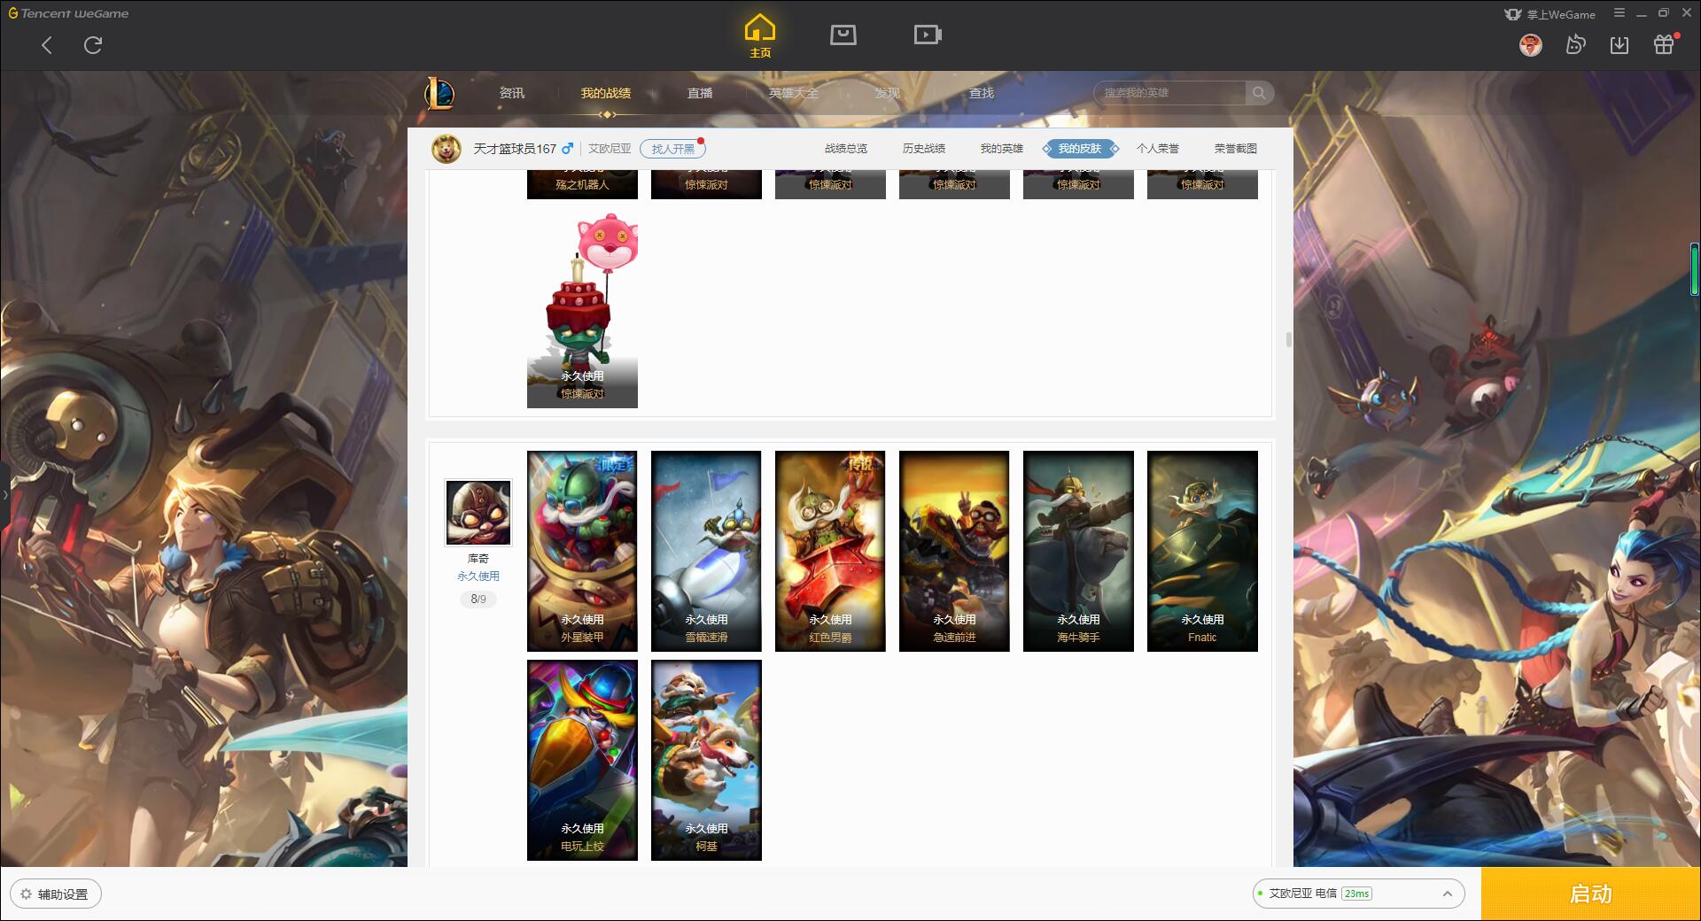Click the 永久使用 label under 库奇
Screen dimensions: 1701x921
(x=478, y=576)
